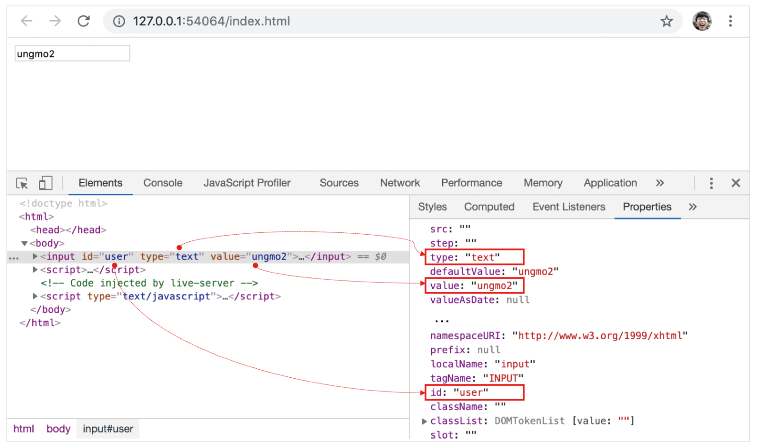The width and height of the screenshot is (760, 448).
Task: Open the JavaScript Profiler tab
Action: [247, 183]
